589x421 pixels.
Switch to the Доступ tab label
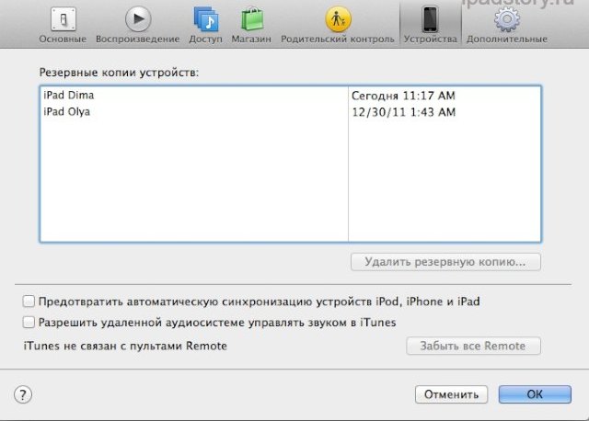point(205,39)
